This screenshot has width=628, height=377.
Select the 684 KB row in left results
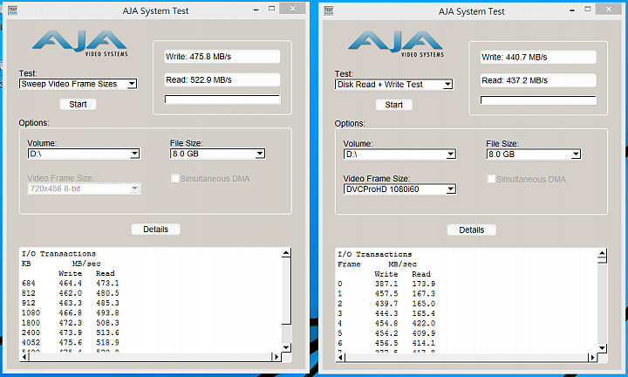click(x=71, y=284)
